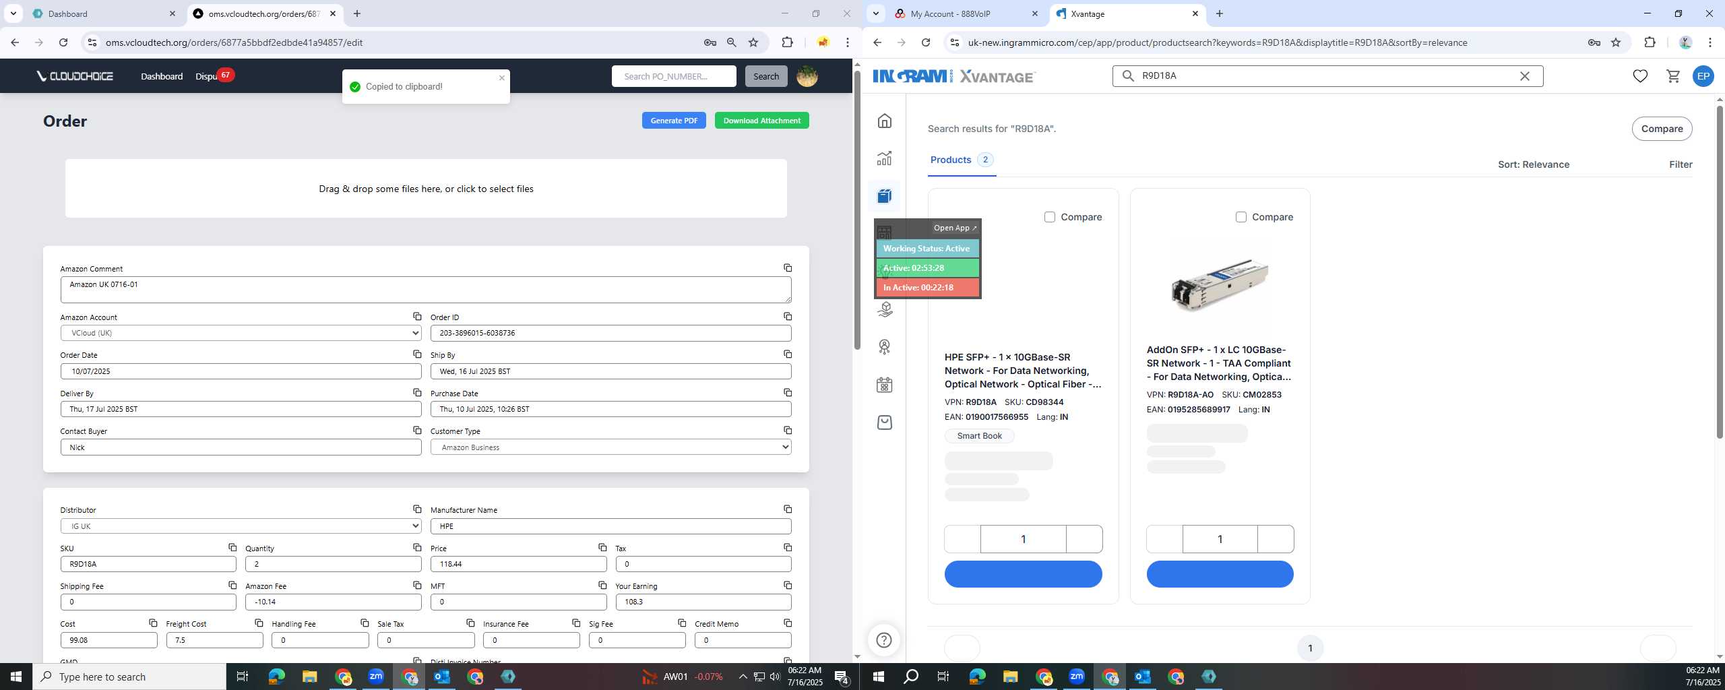1725x690 pixels.
Task: Copy the Contact Buyer name
Action: pos(417,431)
